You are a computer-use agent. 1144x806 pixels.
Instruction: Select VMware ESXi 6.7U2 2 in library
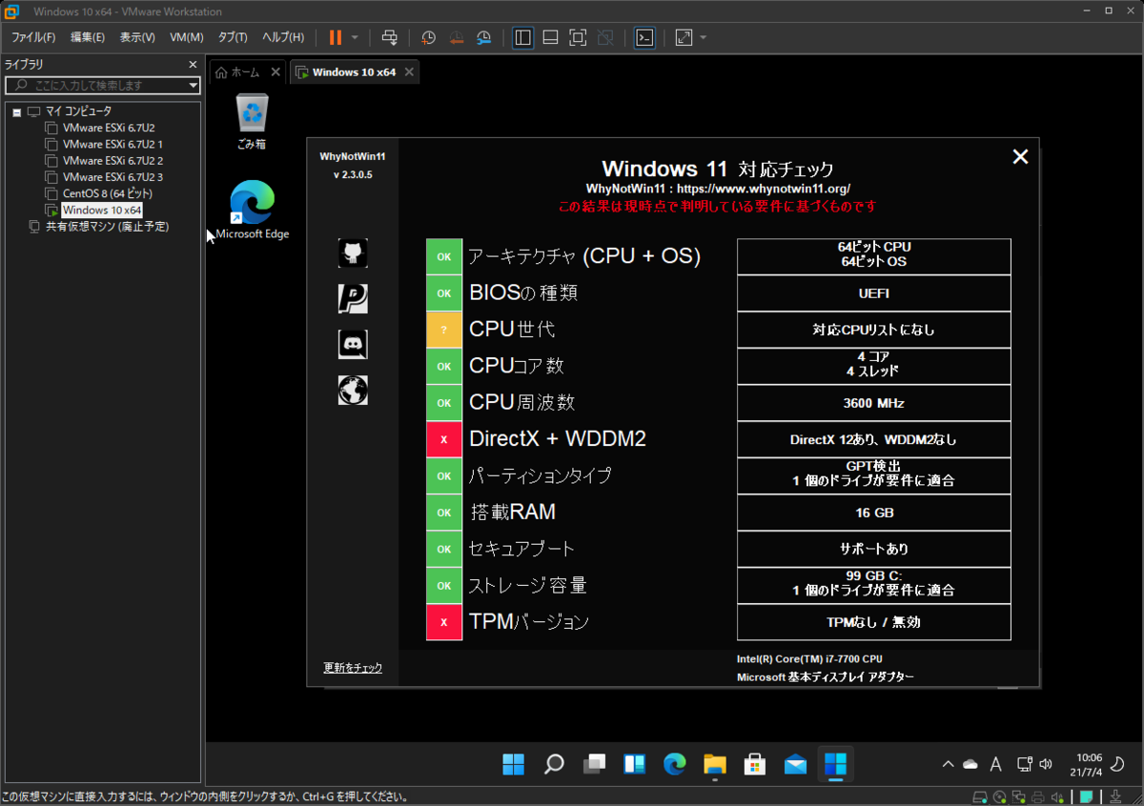[x=112, y=160]
